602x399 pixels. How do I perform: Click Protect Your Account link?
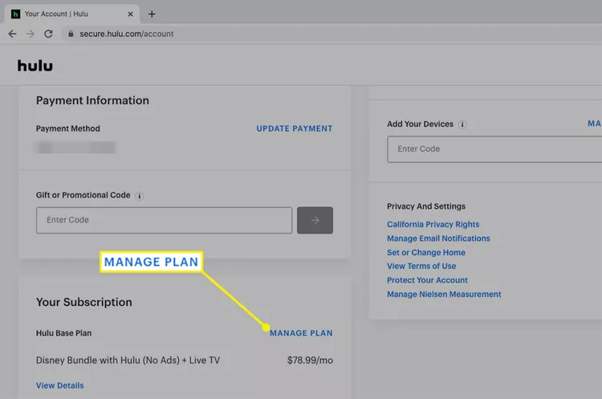click(x=427, y=280)
